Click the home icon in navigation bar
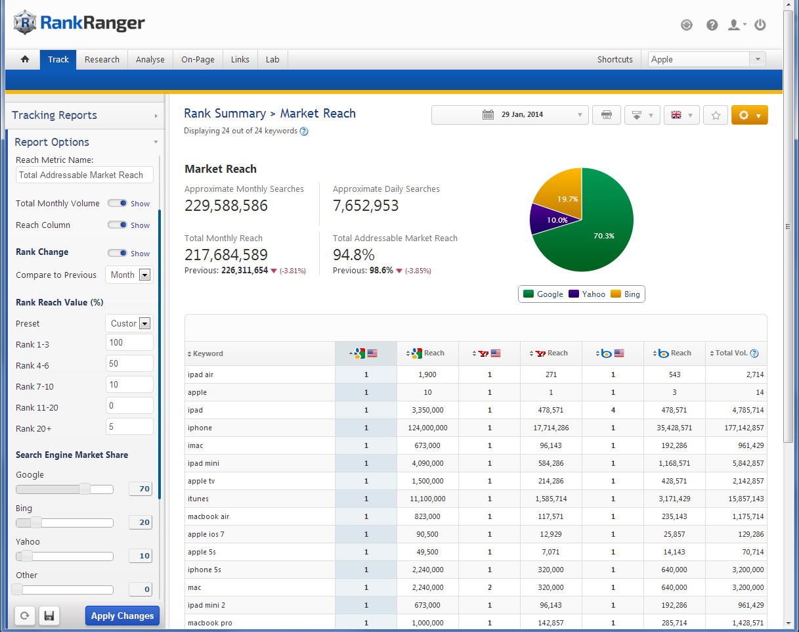 tap(25, 59)
